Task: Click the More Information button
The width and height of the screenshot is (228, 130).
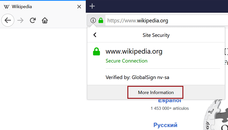Action: coord(156,92)
